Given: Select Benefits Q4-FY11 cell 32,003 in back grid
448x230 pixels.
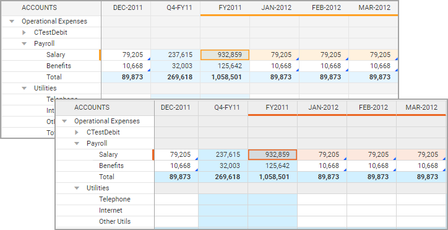Looking at the screenshot, I should 176,66.
